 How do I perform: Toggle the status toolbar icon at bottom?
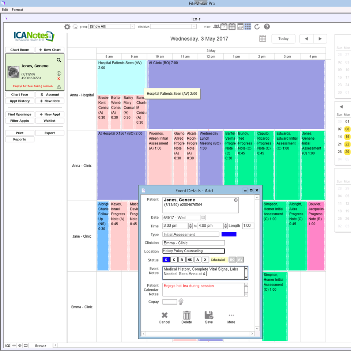pos(26,346)
